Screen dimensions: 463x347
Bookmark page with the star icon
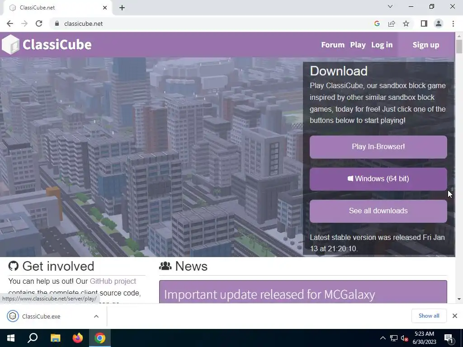pos(406,23)
